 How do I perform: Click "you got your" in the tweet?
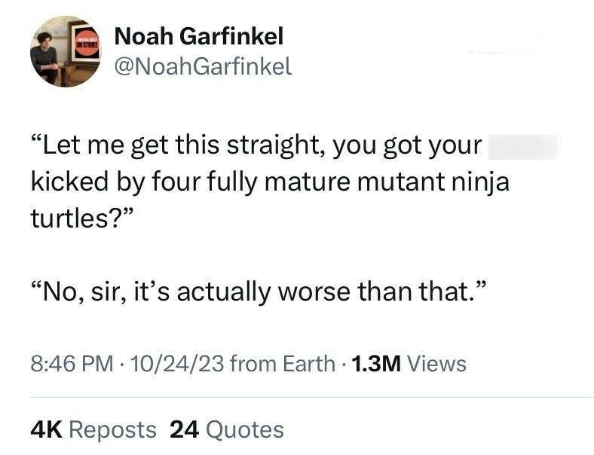point(406,145)
